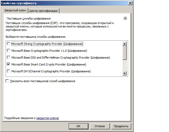Open the Центр сертификации tab
Image resolution: width=169 pixels, height=132 pixels.
(x=44, y=11)
